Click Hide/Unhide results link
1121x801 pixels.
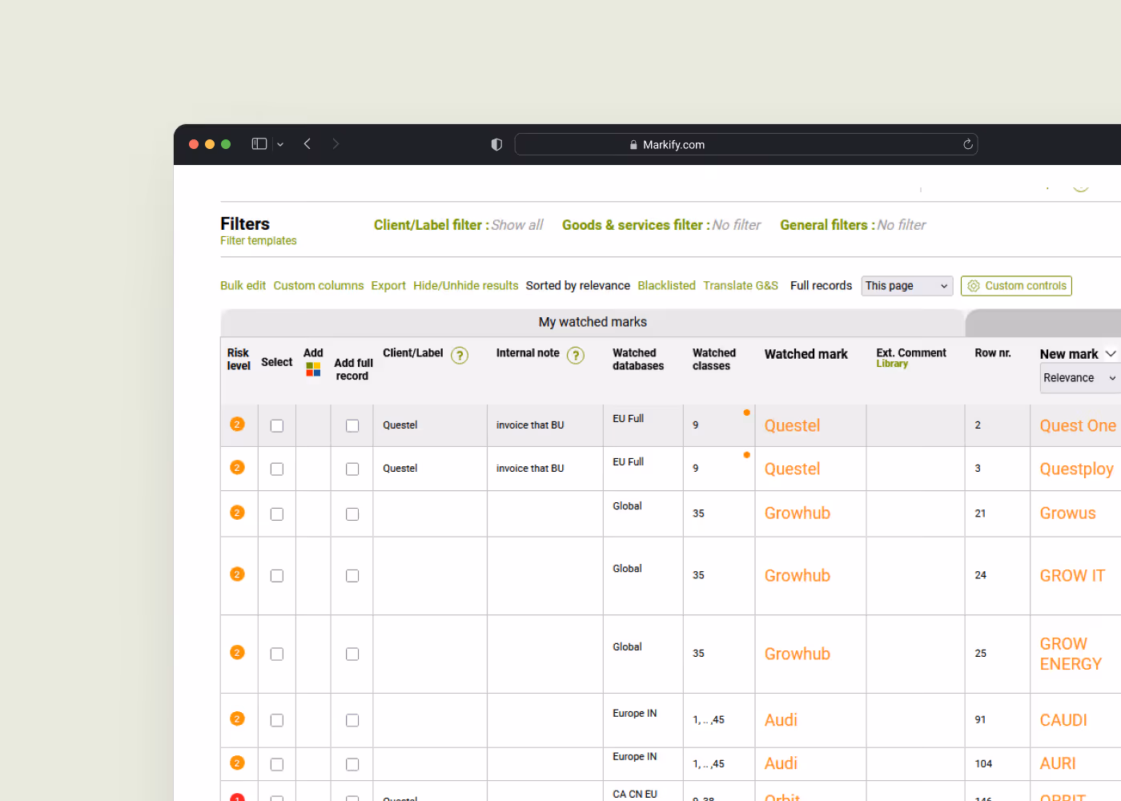tap(466, 286)
